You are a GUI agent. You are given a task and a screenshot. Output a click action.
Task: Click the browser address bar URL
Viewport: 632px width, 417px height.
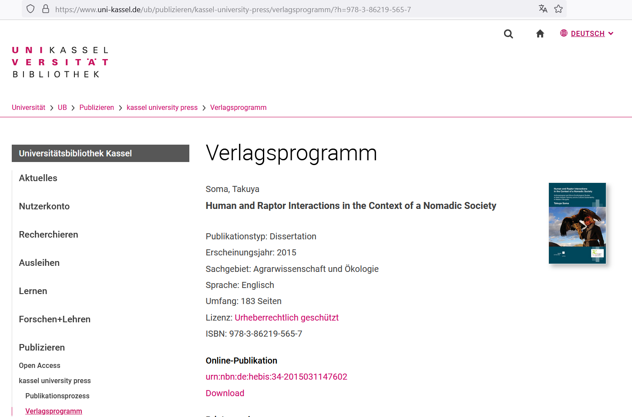(x=233, y=9)
